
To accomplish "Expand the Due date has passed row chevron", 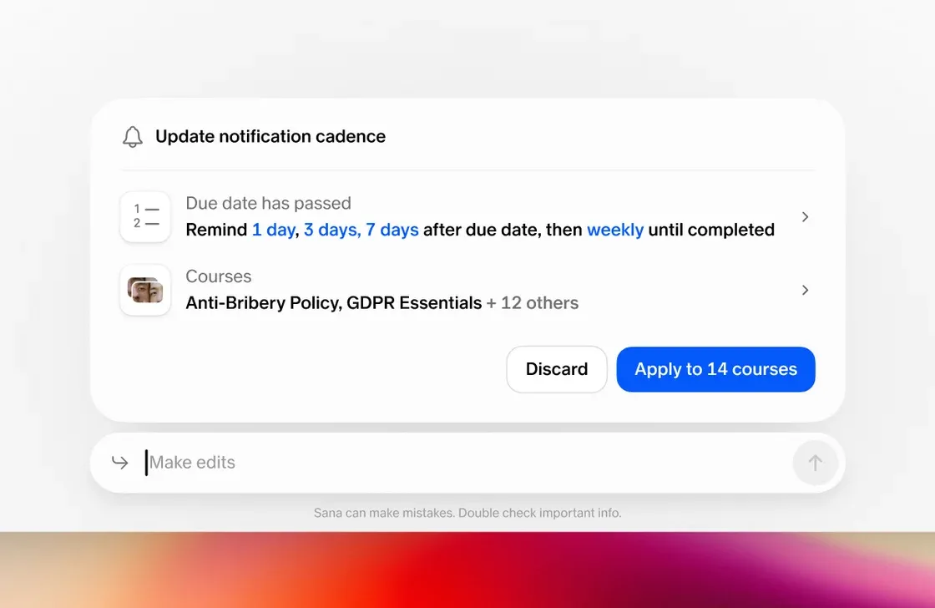I will coord(805,216).
